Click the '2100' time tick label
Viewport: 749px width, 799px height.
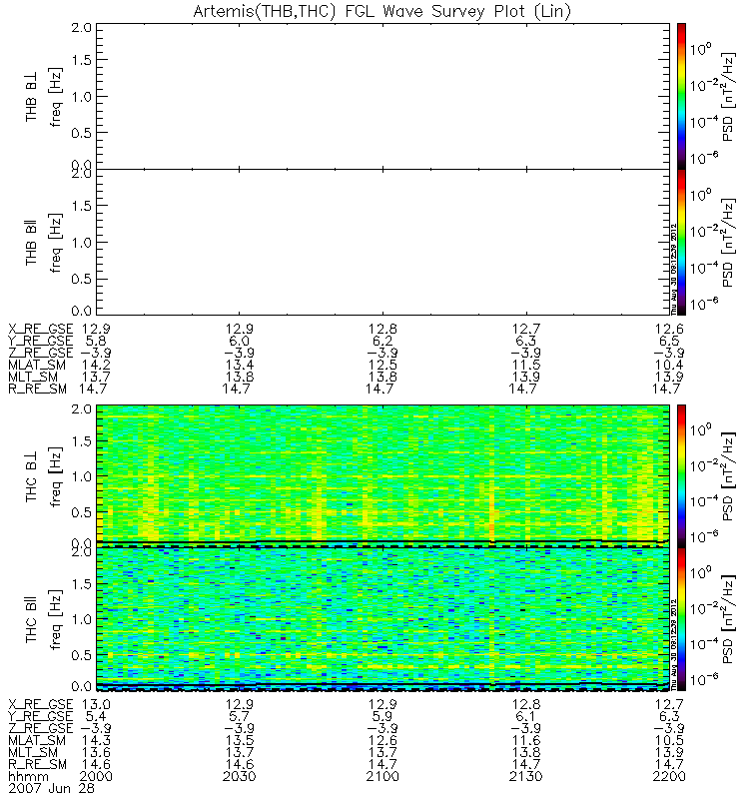pos(382,776)
